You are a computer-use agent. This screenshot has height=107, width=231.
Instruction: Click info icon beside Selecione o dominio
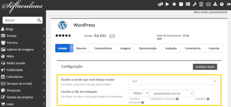(x=177, y=99)
